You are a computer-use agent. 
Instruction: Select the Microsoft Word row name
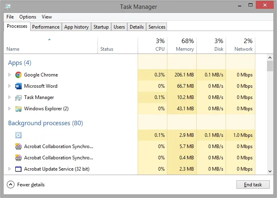tap(41, 86)
